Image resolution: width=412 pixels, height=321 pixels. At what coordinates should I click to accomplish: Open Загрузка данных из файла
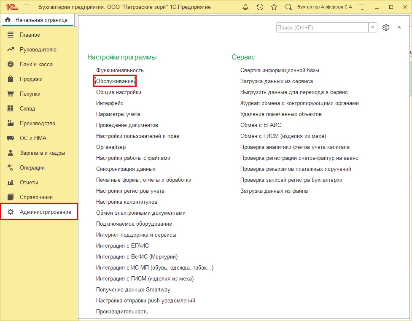(x=274, y=191)
